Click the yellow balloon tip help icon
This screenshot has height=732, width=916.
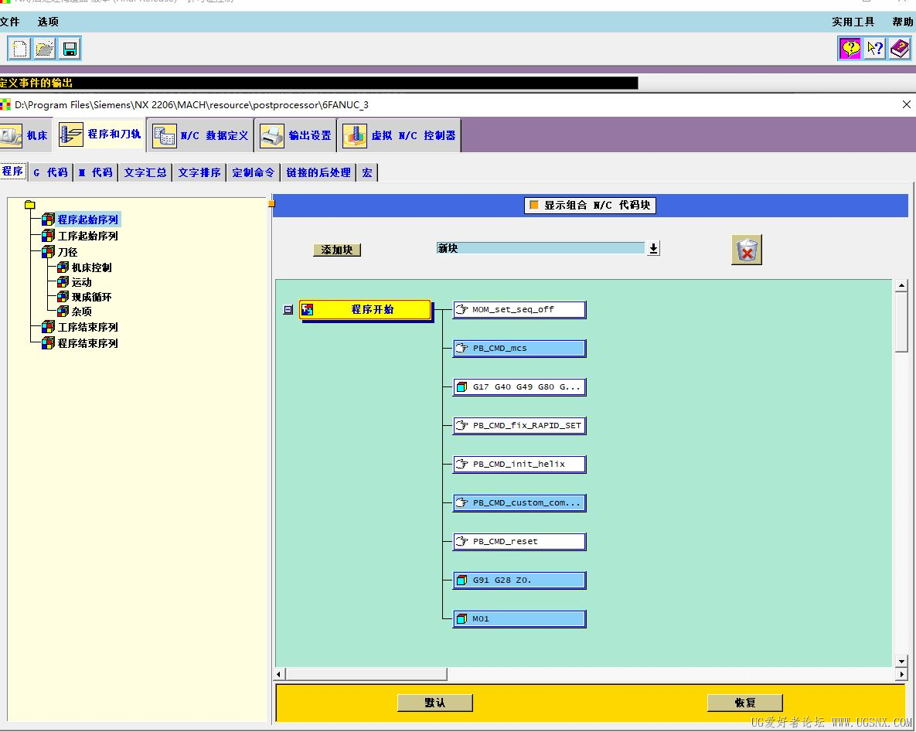coord(850,48)
